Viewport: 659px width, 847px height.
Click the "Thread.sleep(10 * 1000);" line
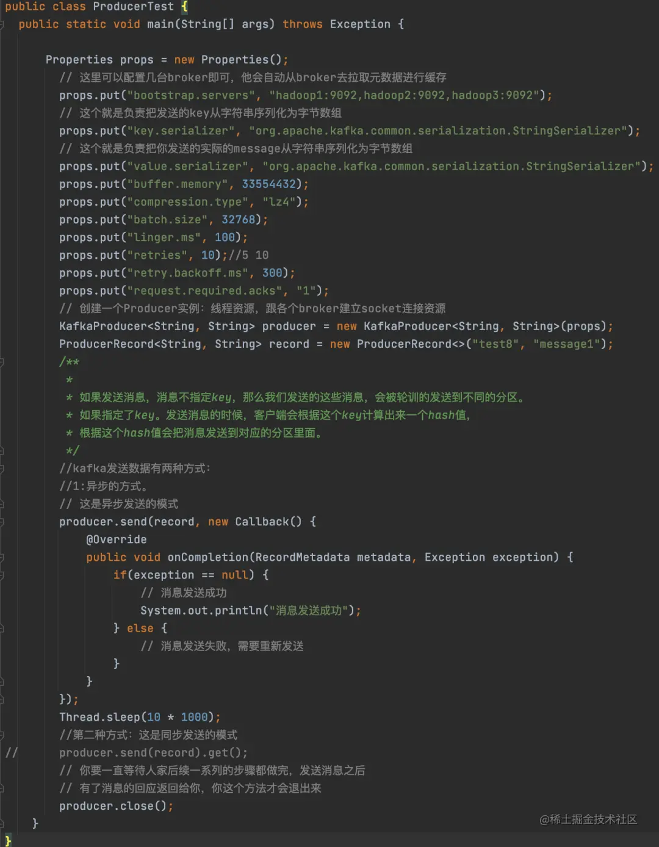point(140,717)
